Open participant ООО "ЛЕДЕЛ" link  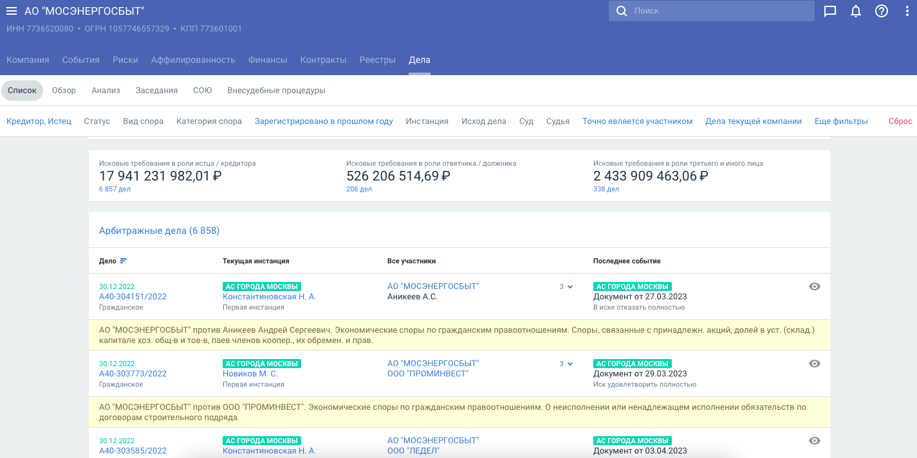[413, 451]
